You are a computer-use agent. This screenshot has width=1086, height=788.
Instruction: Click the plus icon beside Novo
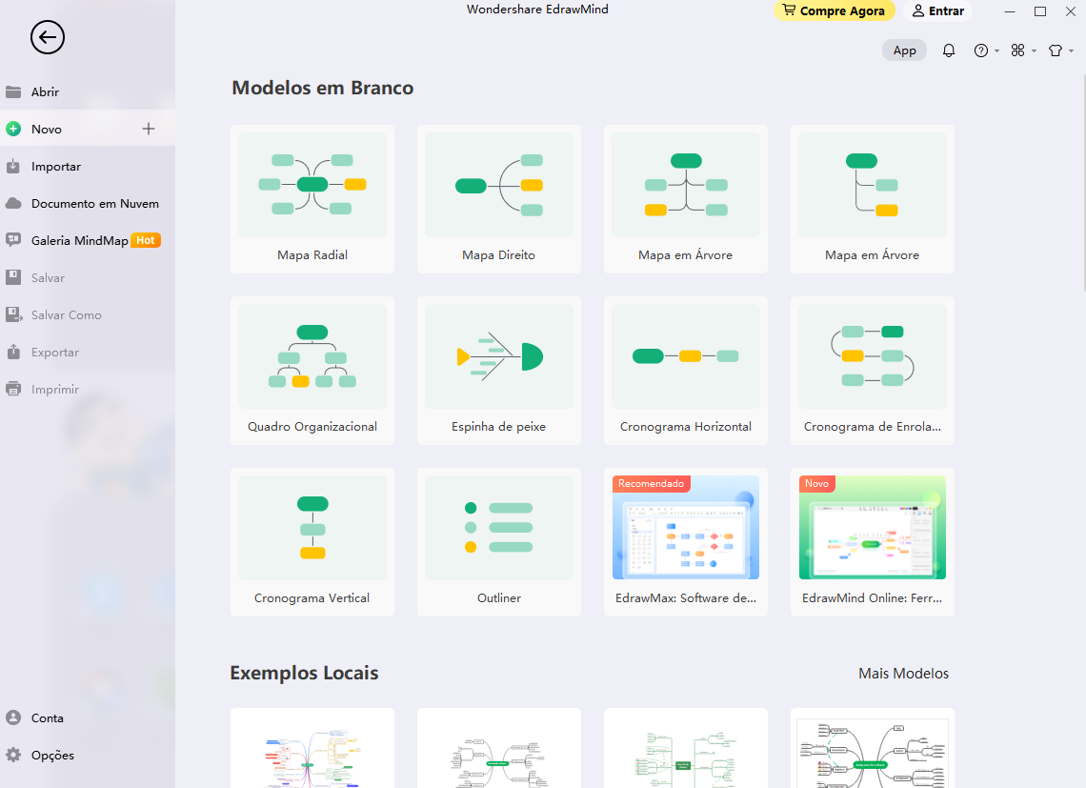coord(149,129)
